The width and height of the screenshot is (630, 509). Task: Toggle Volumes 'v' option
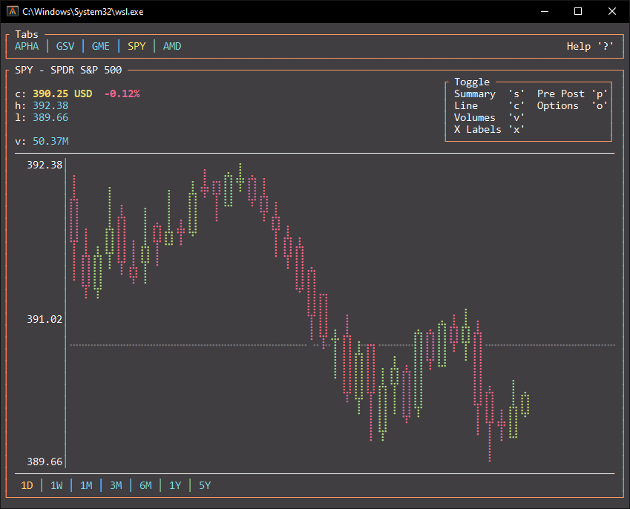[489, 117]
